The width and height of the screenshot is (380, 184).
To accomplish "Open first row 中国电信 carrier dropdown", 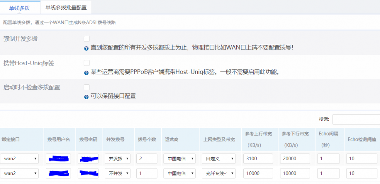I will (179, 159).
